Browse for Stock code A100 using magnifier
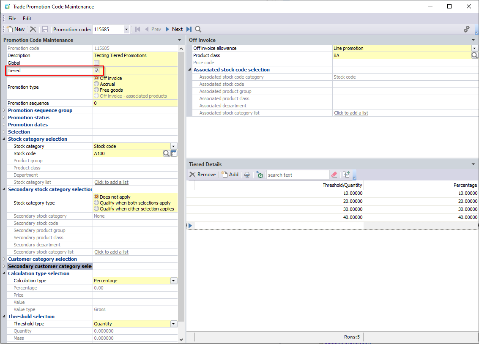The width and height of the screenshot is (479, 344). tap(167, 153)
